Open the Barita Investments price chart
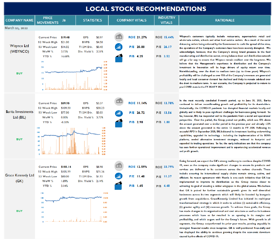 [71, 141]
